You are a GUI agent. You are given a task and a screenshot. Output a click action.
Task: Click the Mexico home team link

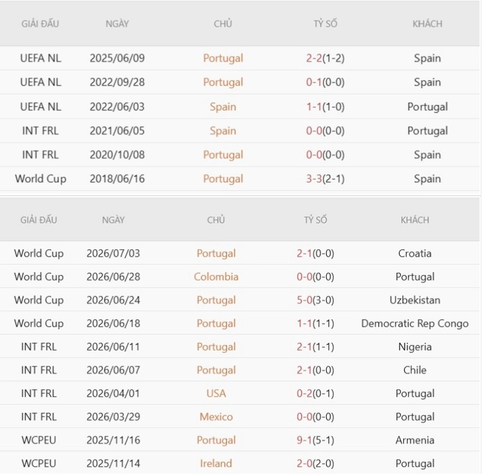point(216,417)
